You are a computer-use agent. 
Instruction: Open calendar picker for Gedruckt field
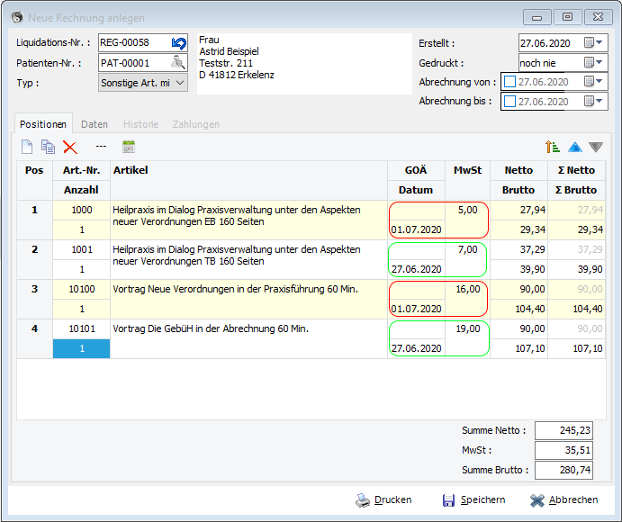tap(593, 62)
